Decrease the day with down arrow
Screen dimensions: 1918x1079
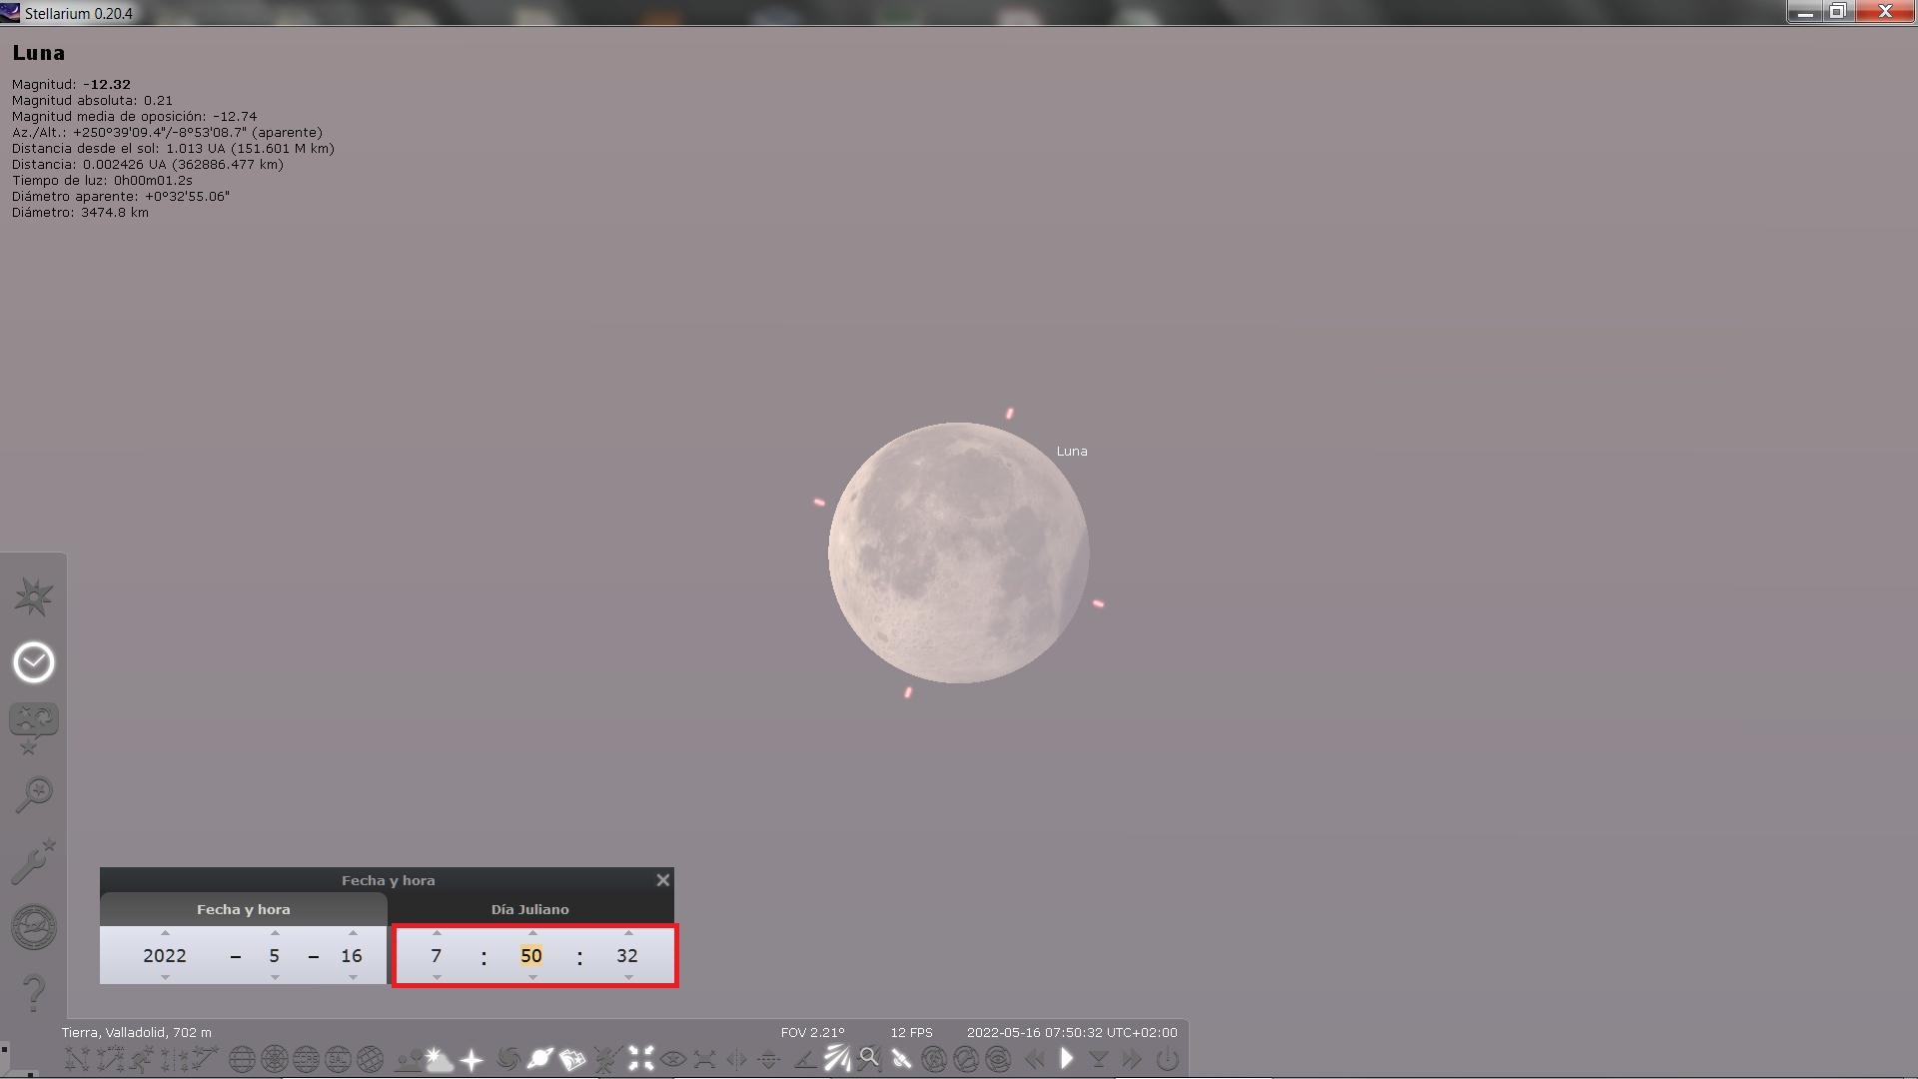coord(353,977)
